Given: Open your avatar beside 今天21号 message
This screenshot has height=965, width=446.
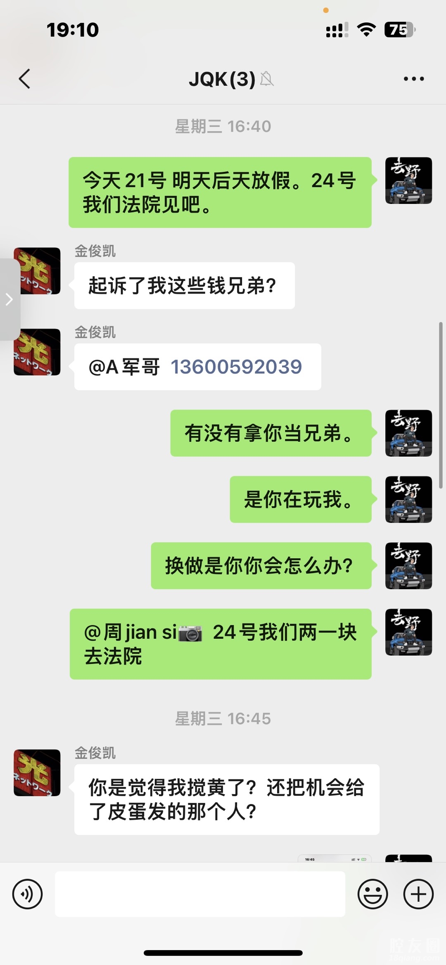Looking at the screenshot, I should point(408,180).
